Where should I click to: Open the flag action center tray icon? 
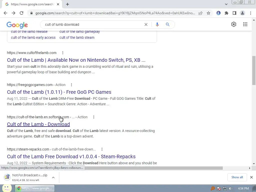tap(218, 188)
